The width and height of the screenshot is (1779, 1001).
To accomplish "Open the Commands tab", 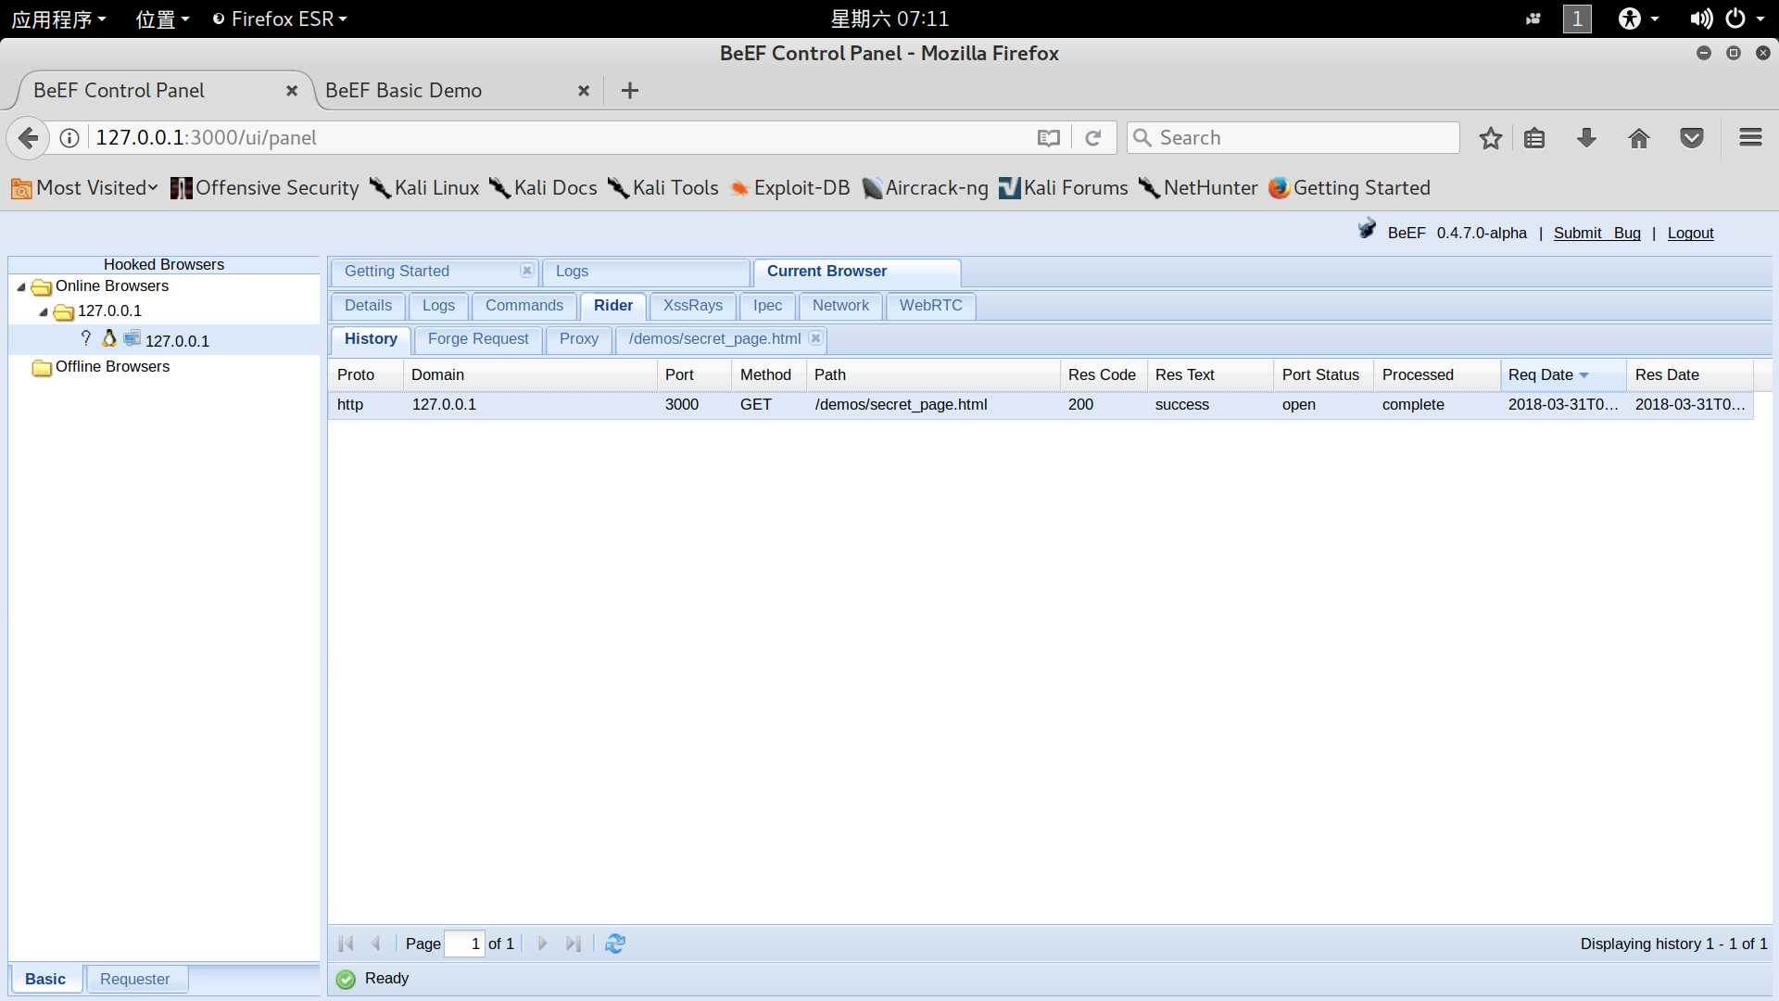I will [x=524, y=306].
